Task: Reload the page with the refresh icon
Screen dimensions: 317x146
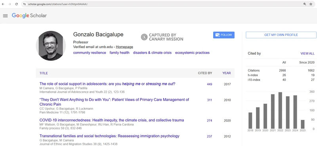Action: tap(16, 4)
